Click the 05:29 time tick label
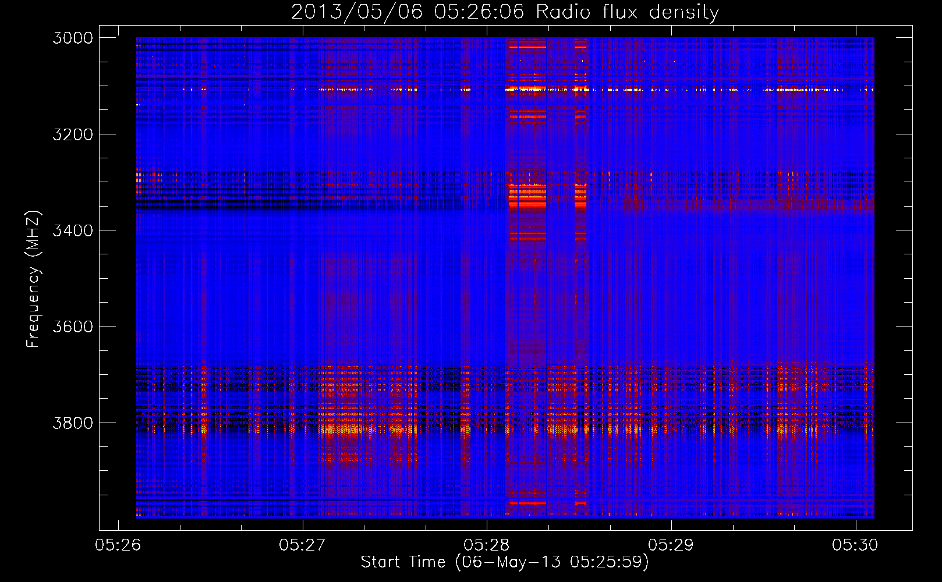This screenshot has height=582, width=942. [x=671, y=545]
